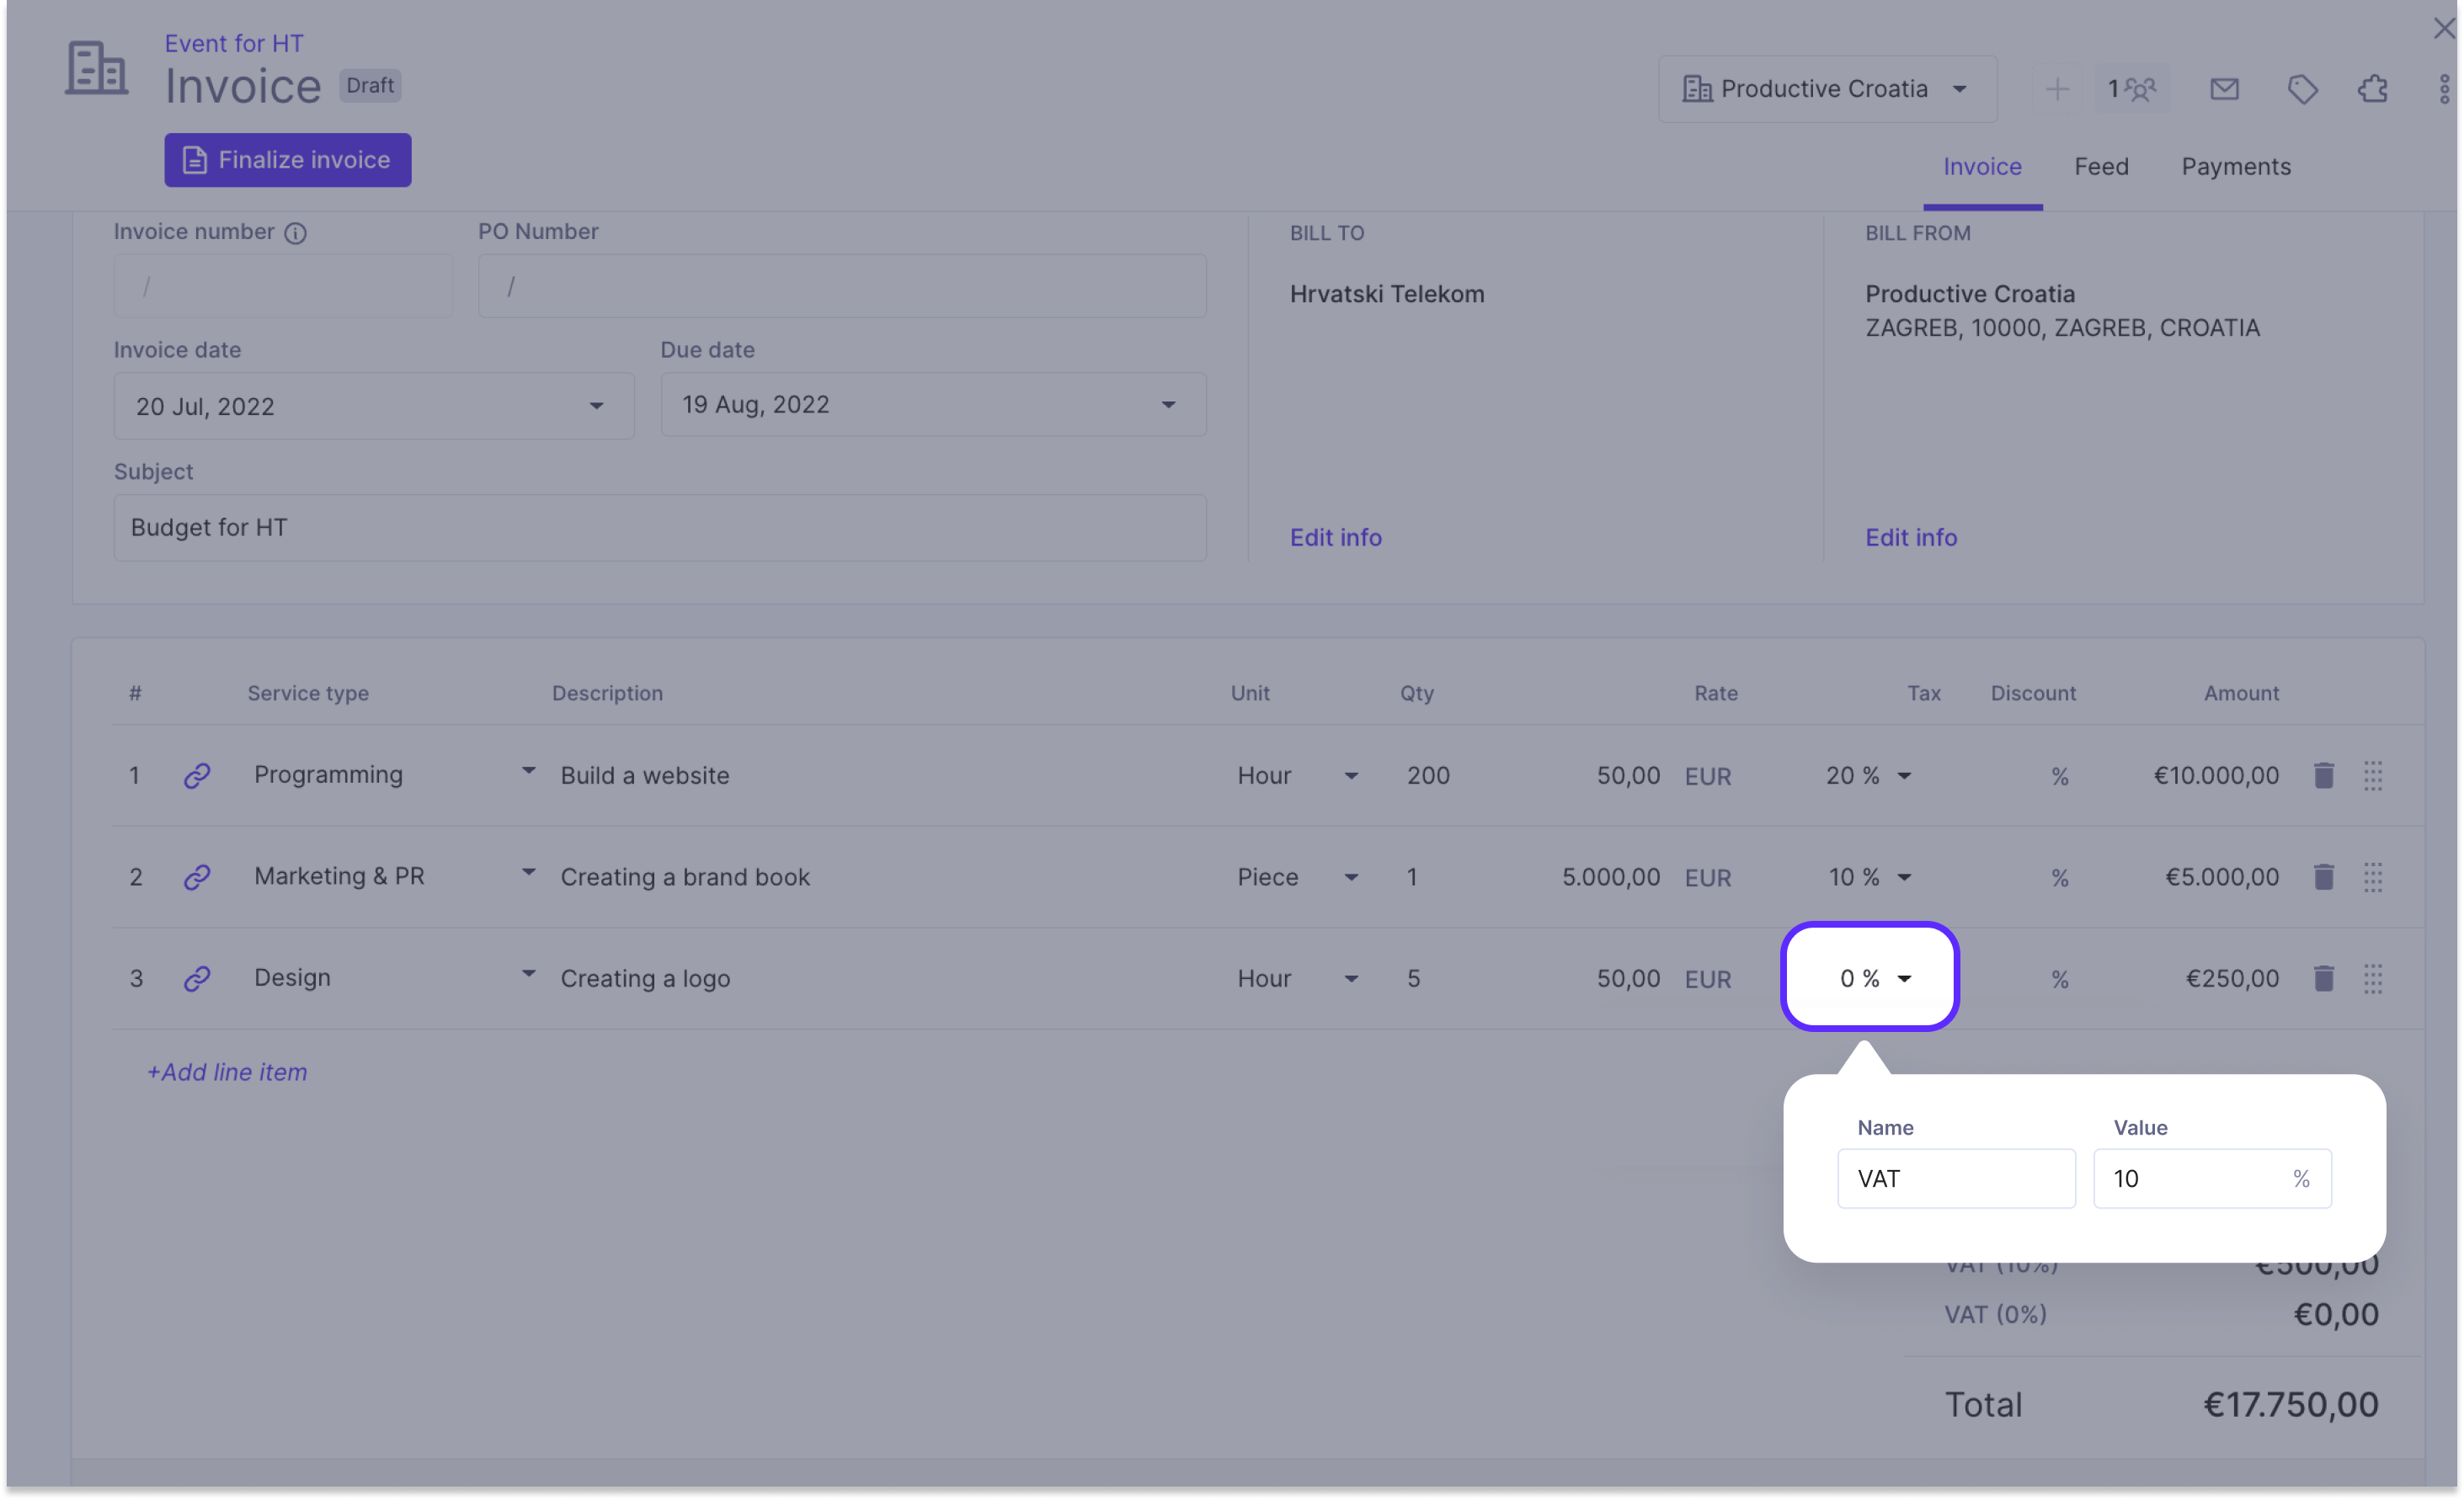Switch to the Payments tab
Screen dimensions: 2464x1500
[x=2236, y=167]
